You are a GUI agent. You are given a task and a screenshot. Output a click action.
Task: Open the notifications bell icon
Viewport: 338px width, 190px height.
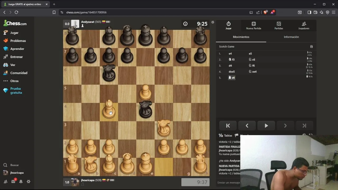21,182
